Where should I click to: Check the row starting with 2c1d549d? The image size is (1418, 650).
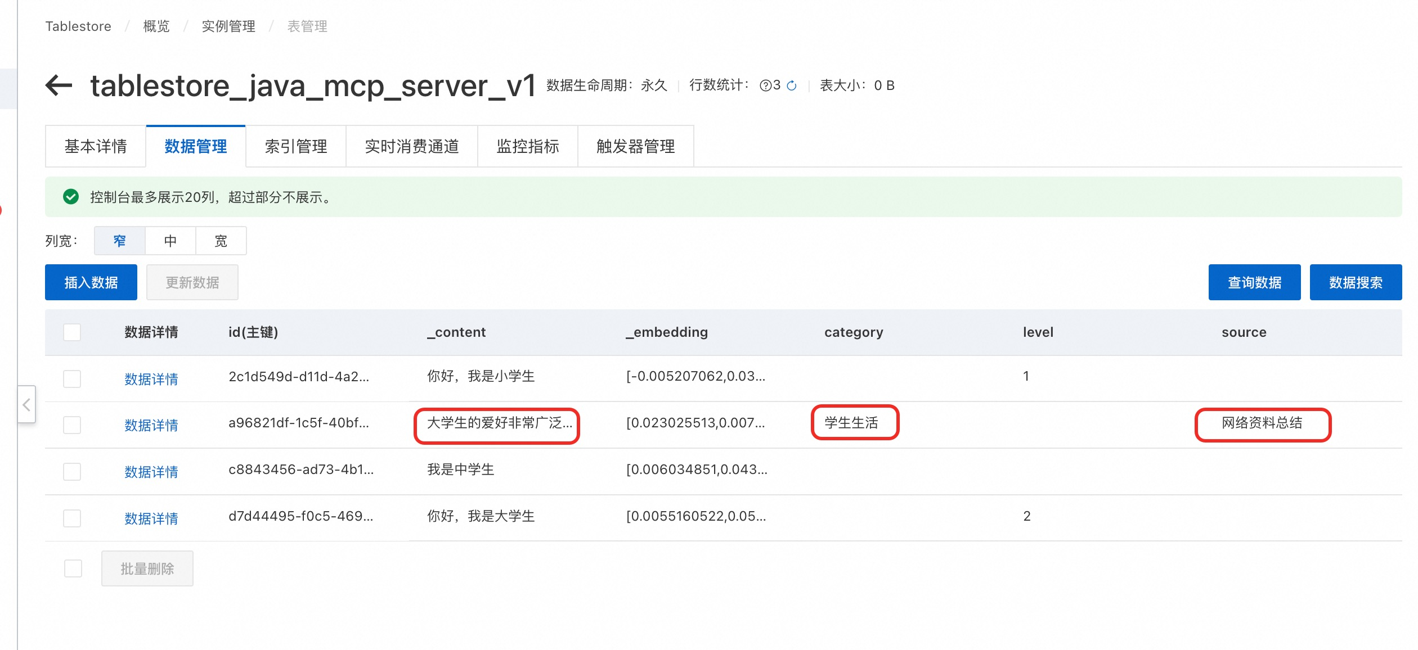click(72, 379)
